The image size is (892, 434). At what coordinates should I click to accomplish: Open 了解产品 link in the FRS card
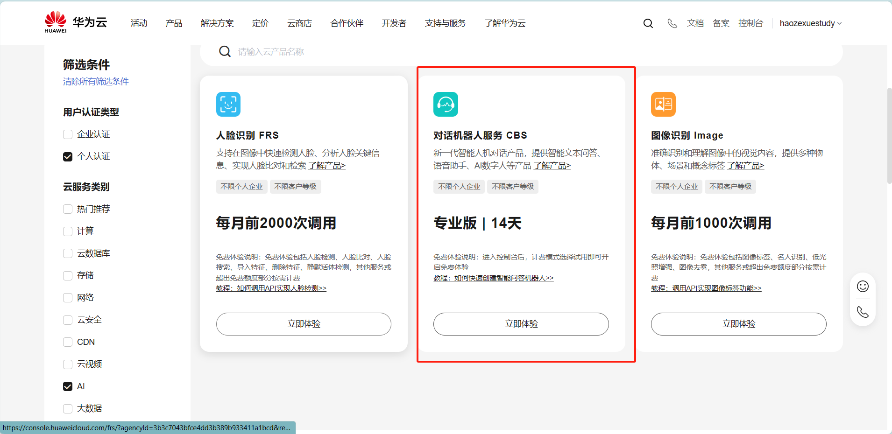click(x=327, y=166)
